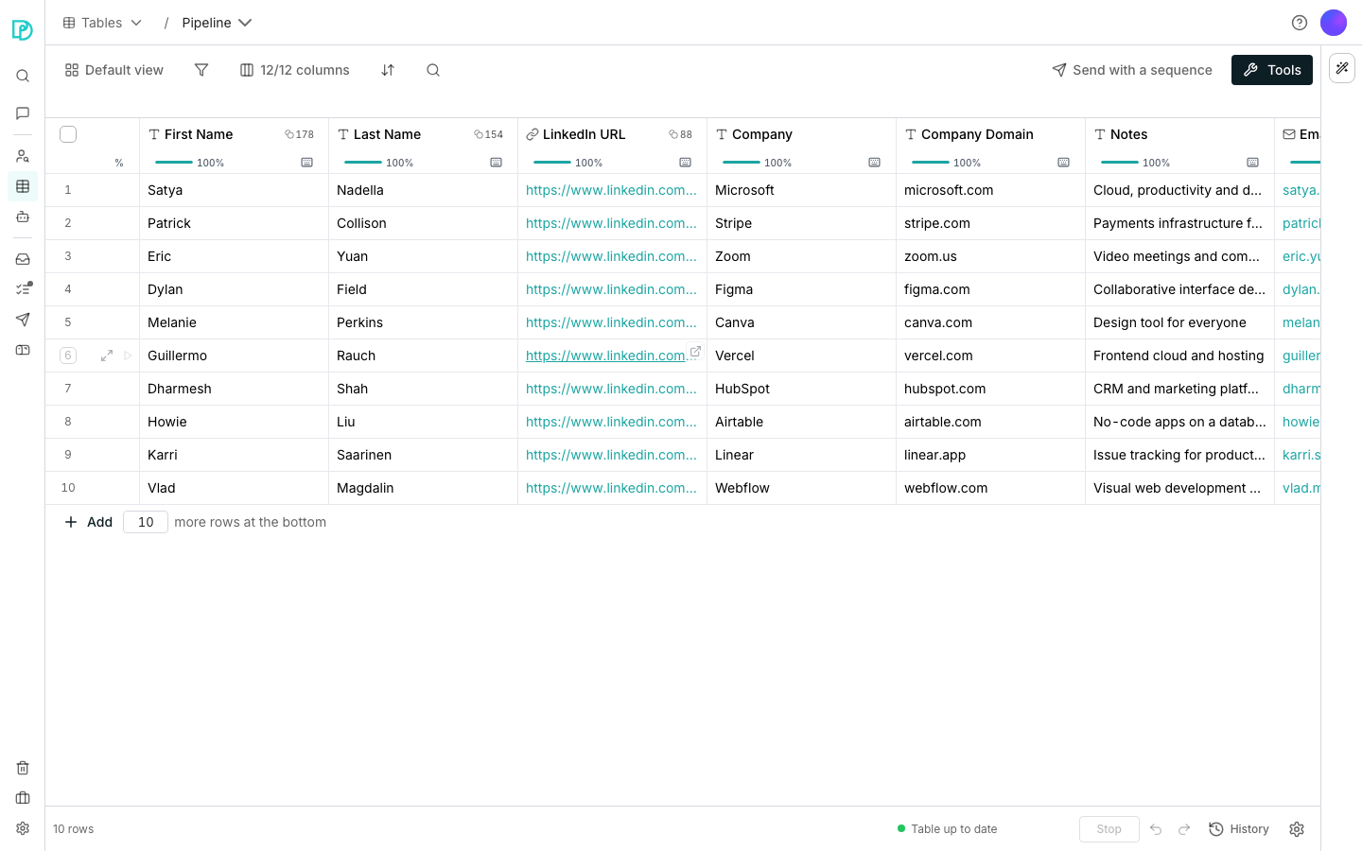Open the people search icon in sidebar
Screen dimensions: 1362x851
23,156
